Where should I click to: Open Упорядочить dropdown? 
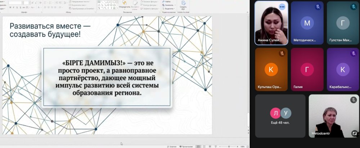(125, 5)
